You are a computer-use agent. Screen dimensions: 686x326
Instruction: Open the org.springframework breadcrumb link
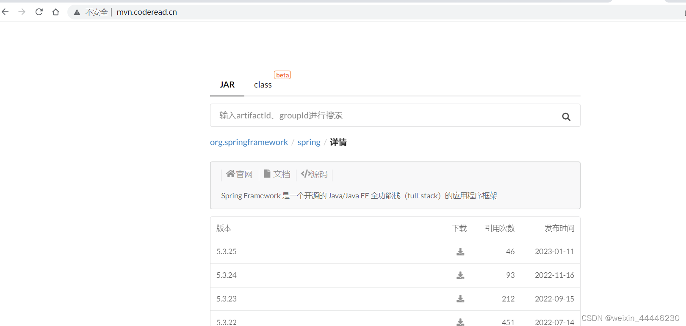(x=249, y=142)
